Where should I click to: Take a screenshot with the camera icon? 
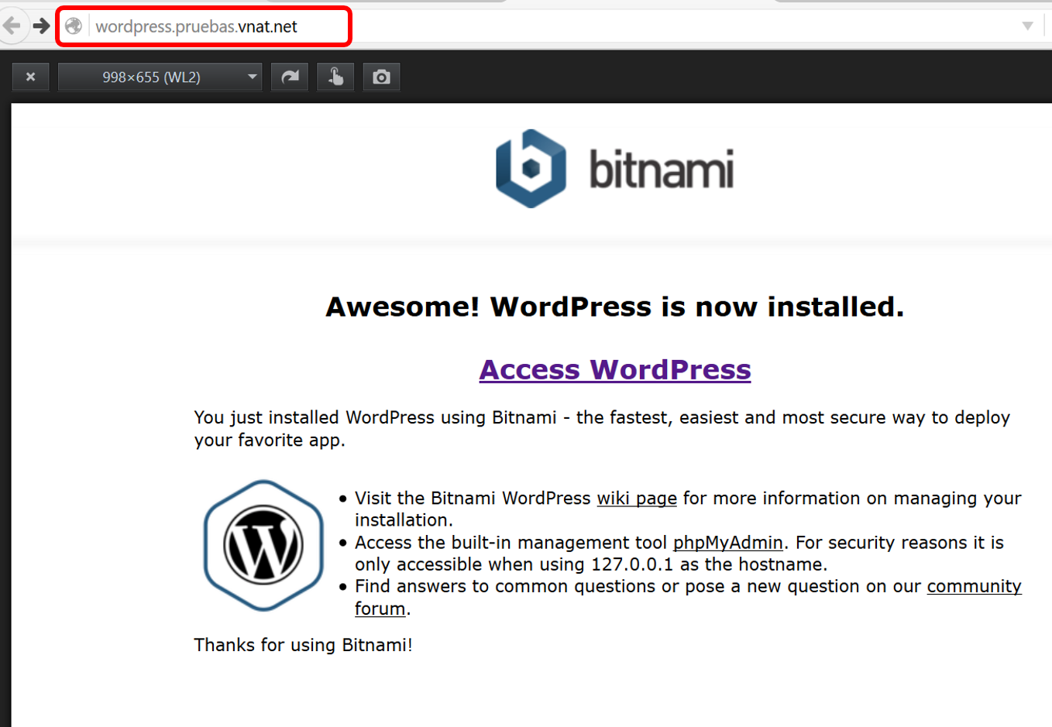pyautogui.click(x=381, y=77)
